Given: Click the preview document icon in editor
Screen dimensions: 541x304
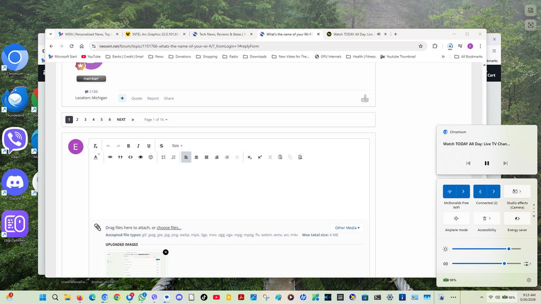Looking at the screenshot, I should 300,157.
